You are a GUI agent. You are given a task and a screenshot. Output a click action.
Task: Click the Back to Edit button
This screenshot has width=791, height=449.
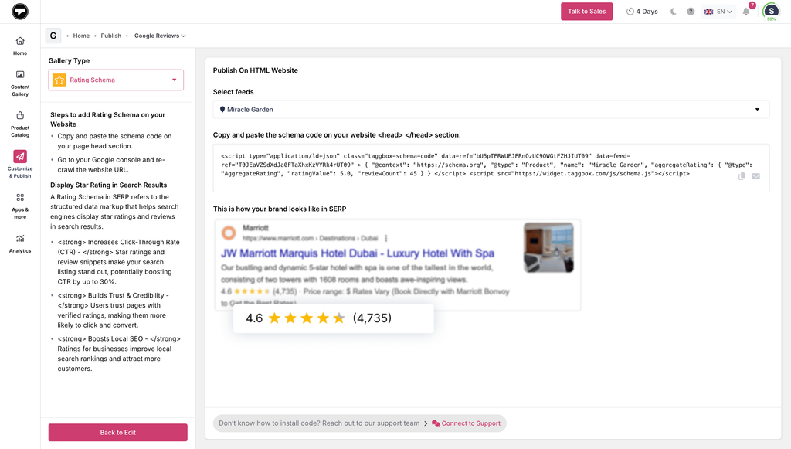[118, 432]
